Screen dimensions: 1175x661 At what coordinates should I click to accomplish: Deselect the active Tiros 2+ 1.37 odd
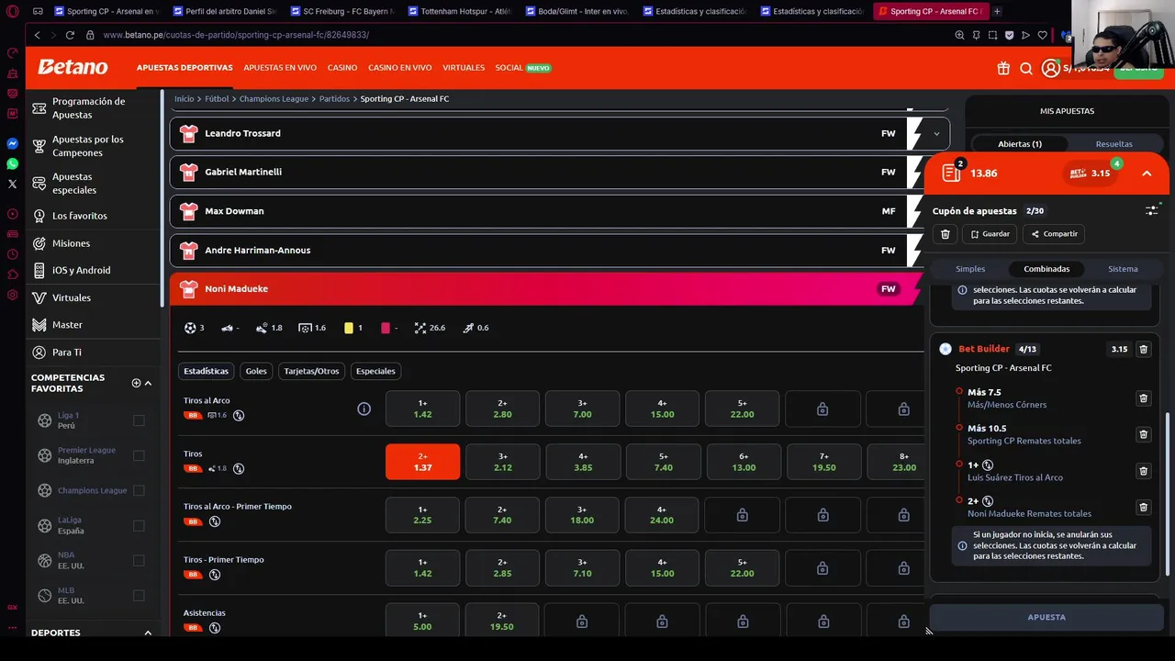(422, 462)
